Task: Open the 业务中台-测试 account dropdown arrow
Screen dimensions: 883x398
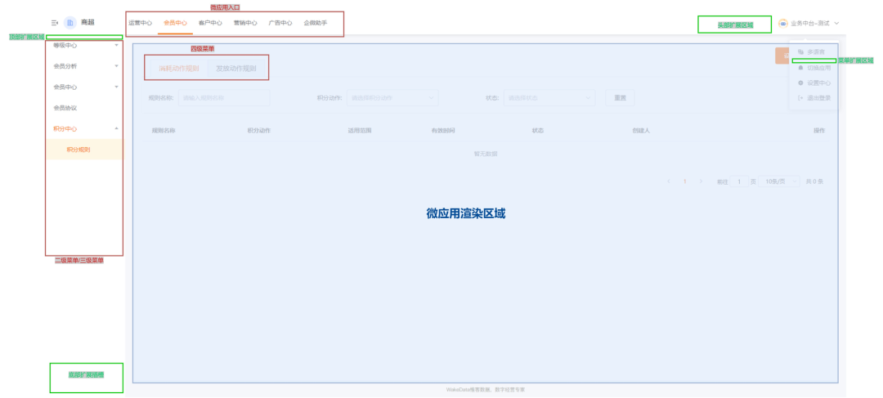Action: click(x=836, y=24)
